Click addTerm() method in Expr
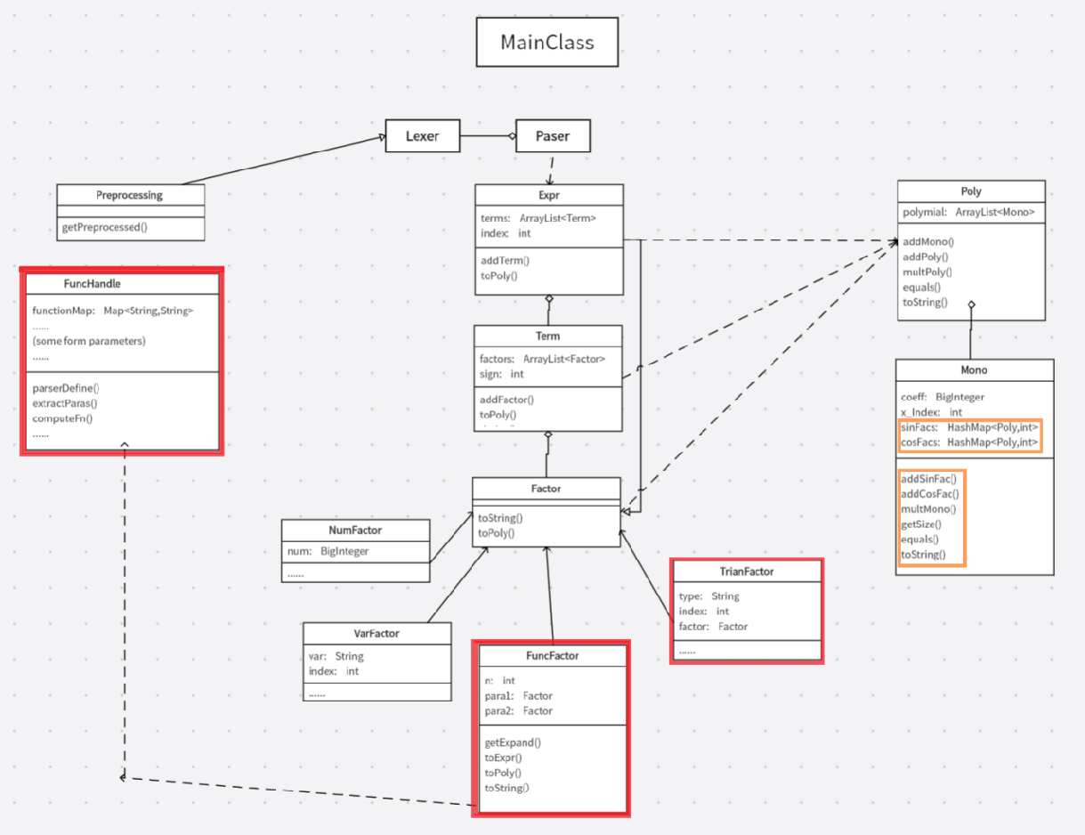The height and width of the screenshot is (835, 1085). [505, 261]
